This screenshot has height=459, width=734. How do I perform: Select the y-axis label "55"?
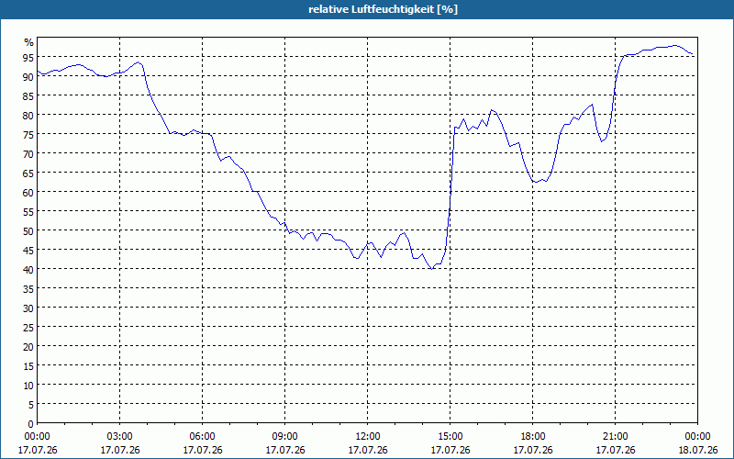tap(28, 212)
